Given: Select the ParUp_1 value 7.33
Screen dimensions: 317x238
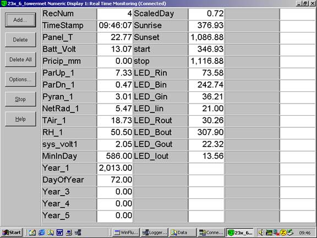Looking at the screenshot, I should coord(115,73).
